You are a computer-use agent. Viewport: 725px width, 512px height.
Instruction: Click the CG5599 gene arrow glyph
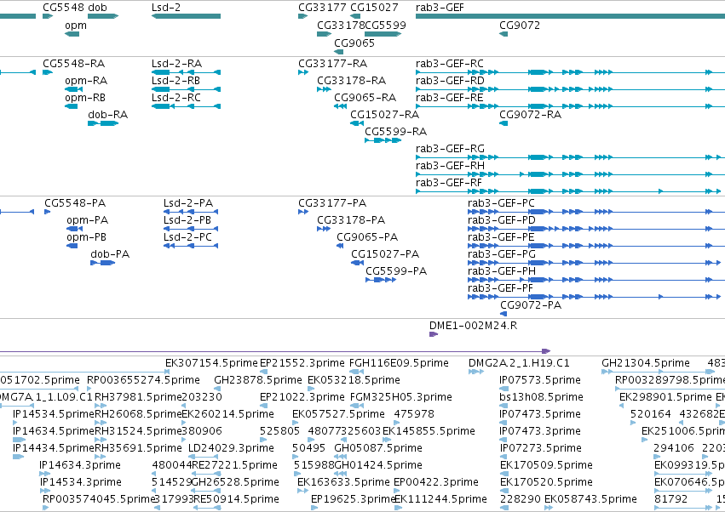(x=383, y=34)
